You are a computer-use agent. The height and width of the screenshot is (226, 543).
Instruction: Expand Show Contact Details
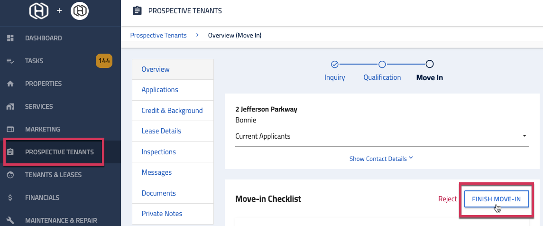pos(381,159)
